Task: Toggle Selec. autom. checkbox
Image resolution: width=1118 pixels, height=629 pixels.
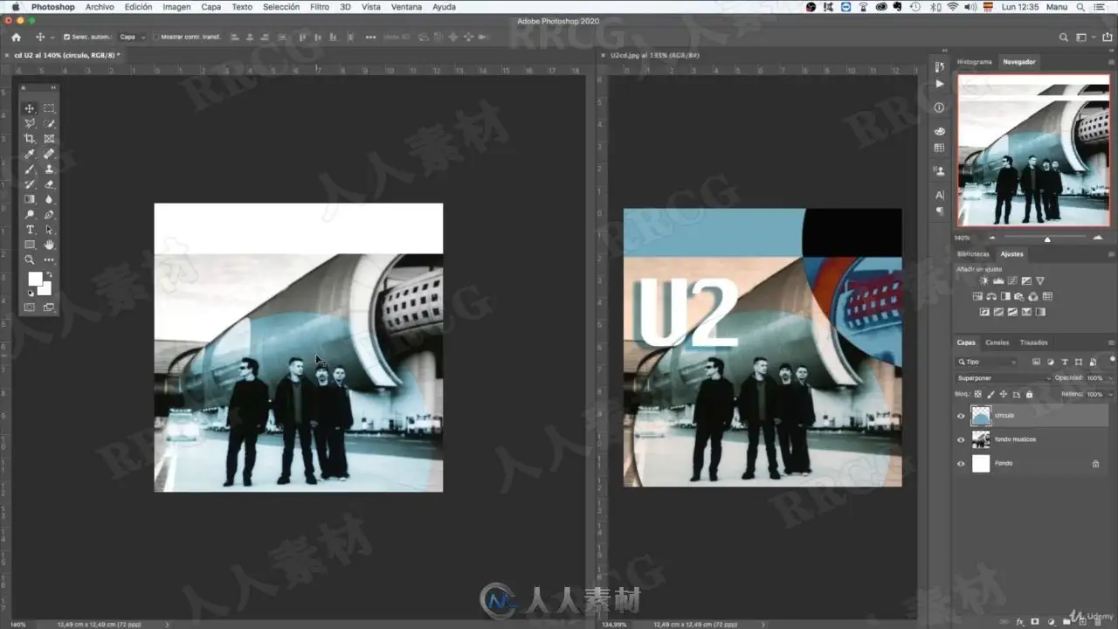Action: click(66, 38)
